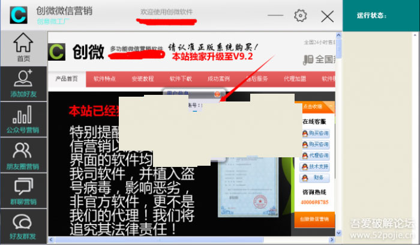This screenshot has width=420, height=245.
Task: Click first 购买咨询 QQ button
Action: pyautogui.click(x=315, y=133)
